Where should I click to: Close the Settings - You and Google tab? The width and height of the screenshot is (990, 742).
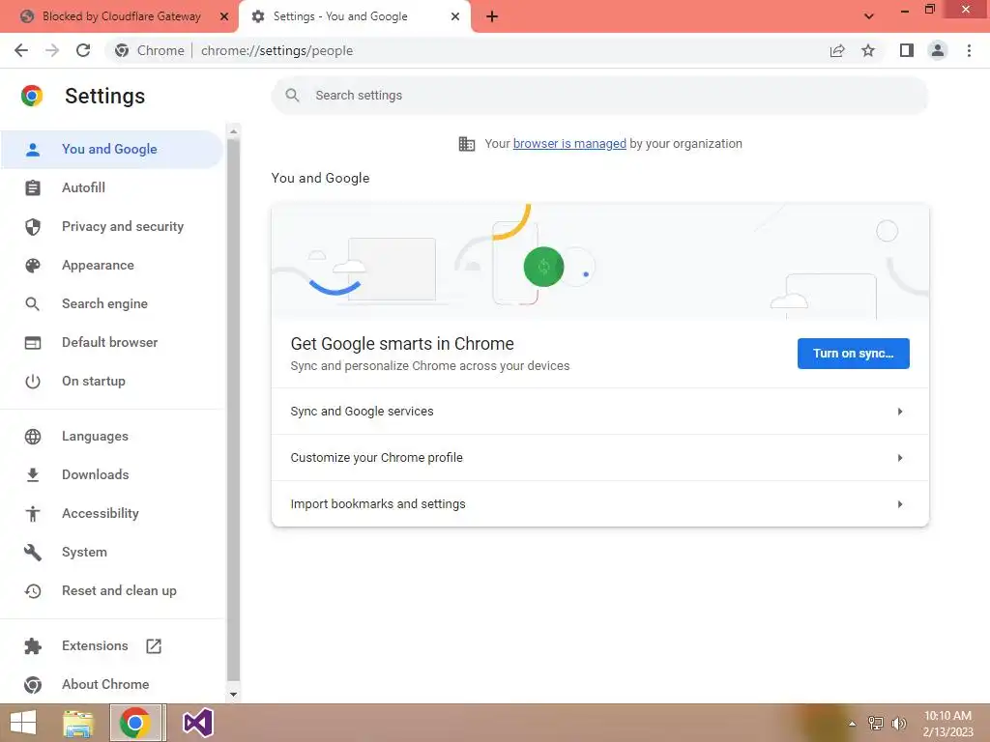455,16
